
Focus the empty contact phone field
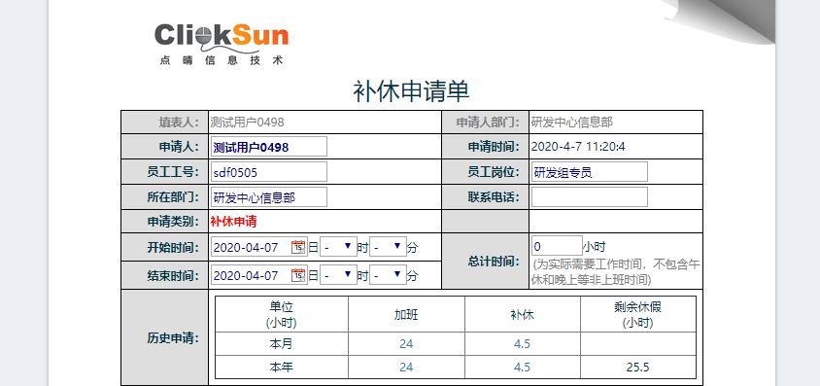click(590, 197)
